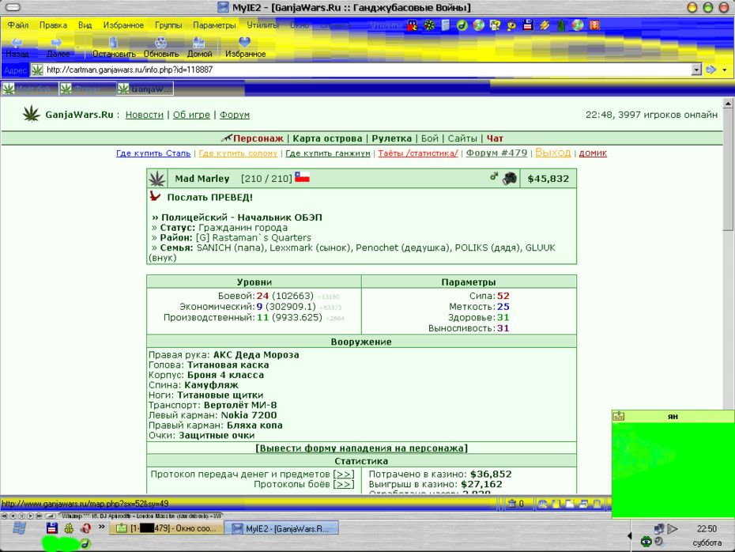Click the Go arrow next to address bar
Image resolution: width=735 pixels, height=552 pixels.
(710, 70)
